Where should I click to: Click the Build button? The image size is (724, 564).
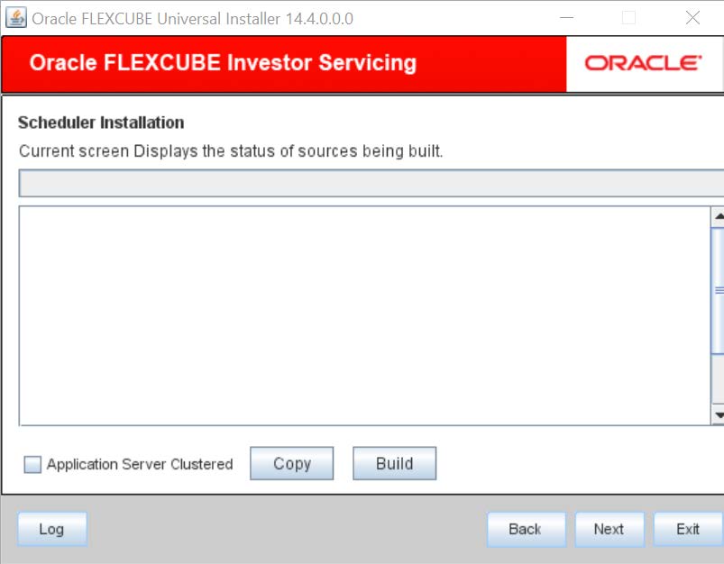[x=394, y=463]
